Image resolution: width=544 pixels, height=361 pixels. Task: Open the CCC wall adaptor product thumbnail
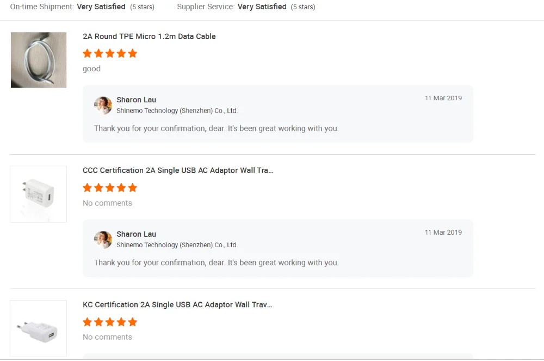click(x=39, y=194)
